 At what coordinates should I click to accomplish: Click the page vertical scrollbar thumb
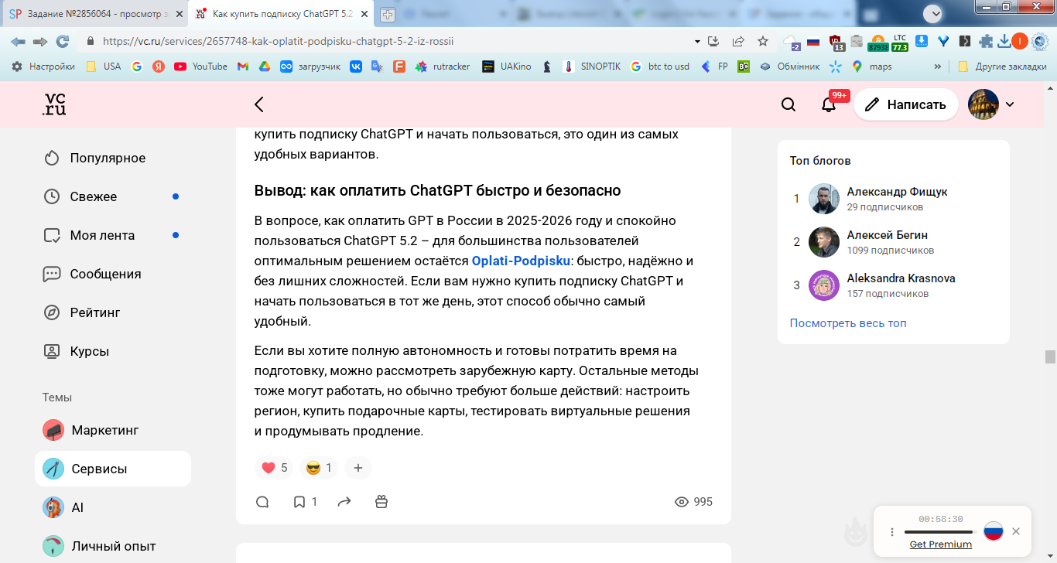tap(1050, 357)
